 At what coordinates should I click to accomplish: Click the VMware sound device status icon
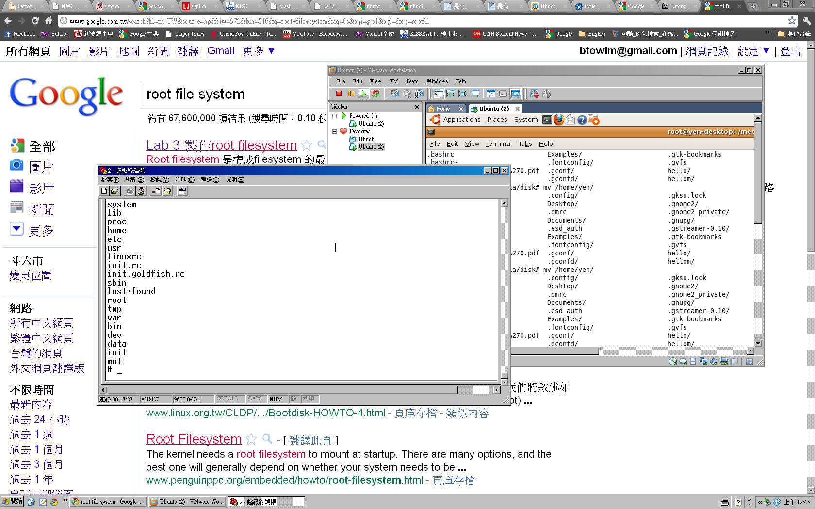[714, 361]
